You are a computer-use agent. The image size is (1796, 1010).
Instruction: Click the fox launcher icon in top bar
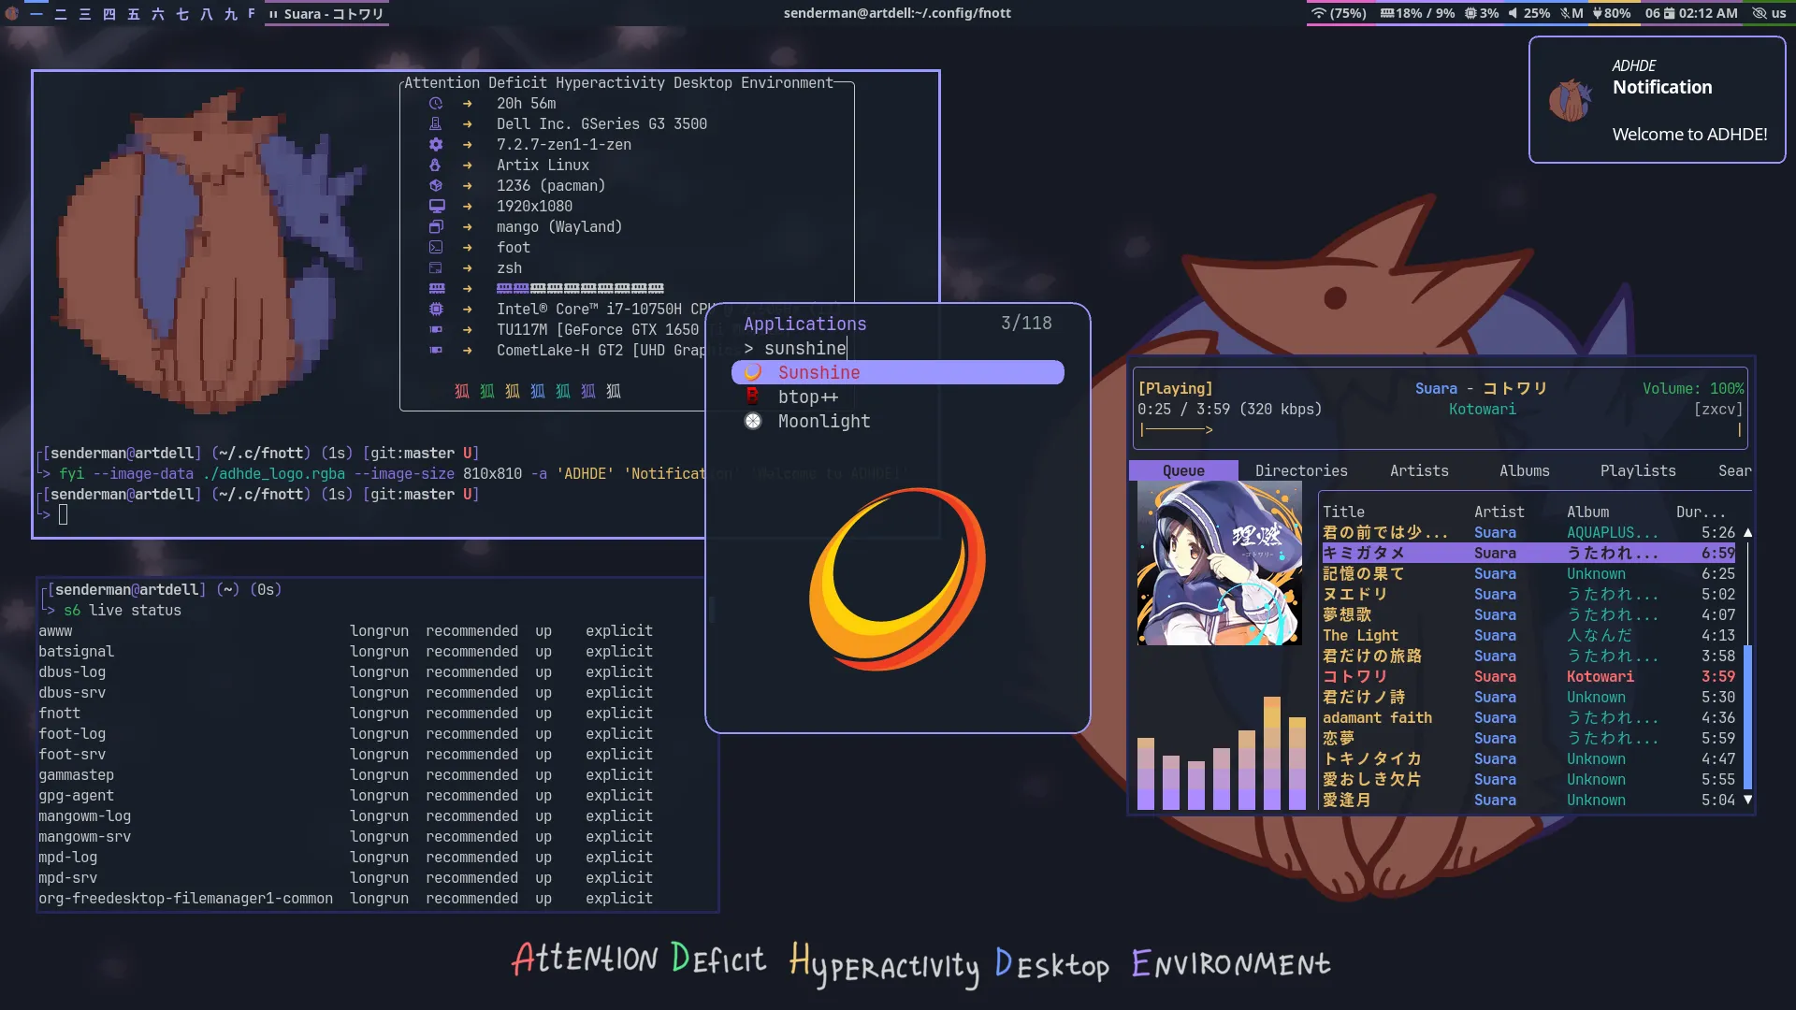pyautogui.click(x=12, y=14)
